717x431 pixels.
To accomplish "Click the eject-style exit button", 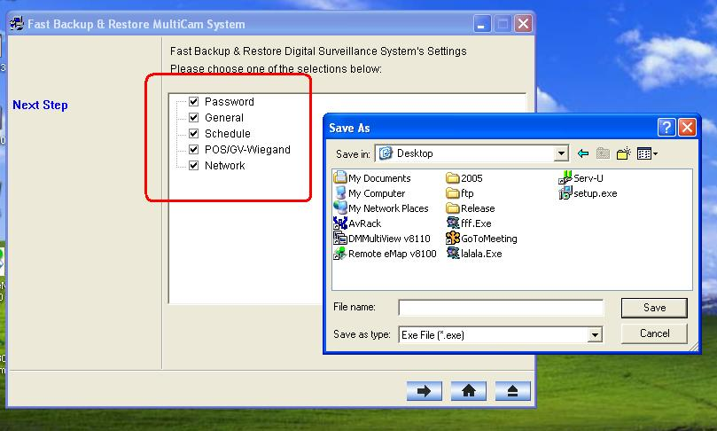I will (512, 391).
